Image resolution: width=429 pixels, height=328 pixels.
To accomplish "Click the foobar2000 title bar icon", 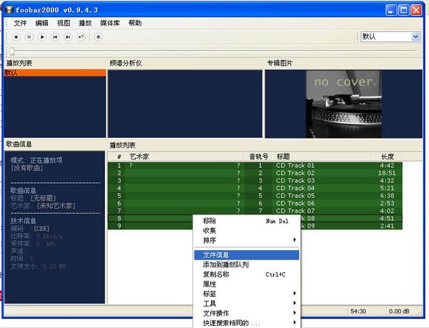I will pyautogui.click(x=9, y=10).
